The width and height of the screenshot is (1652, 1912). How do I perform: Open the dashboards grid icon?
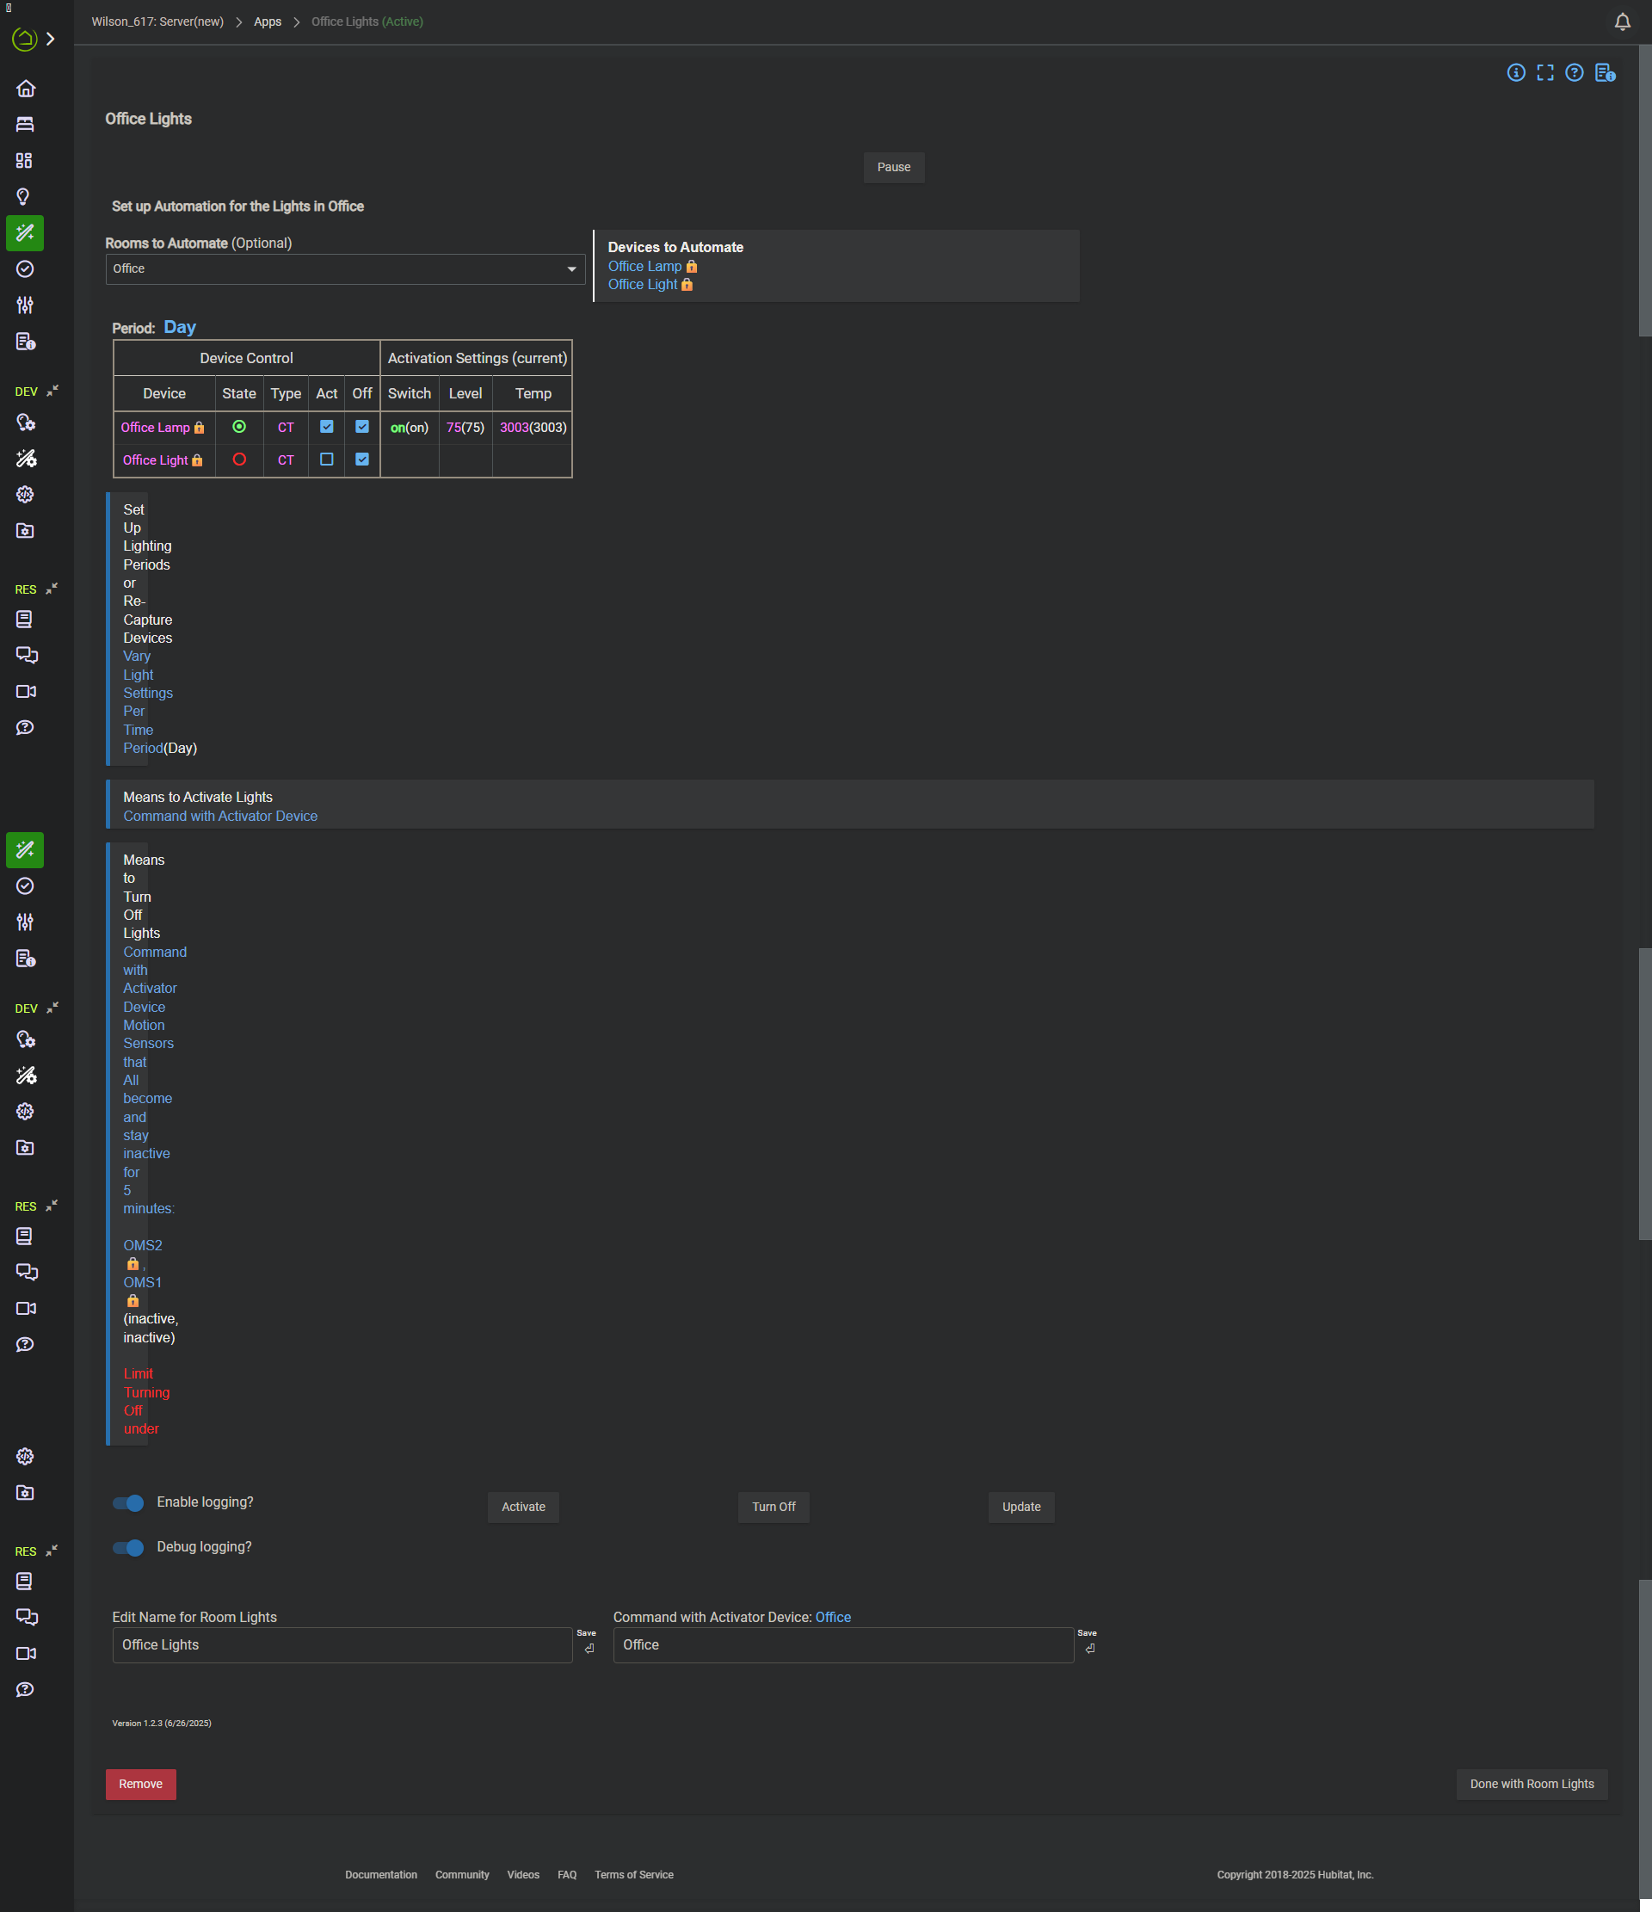tap(25, 161)
